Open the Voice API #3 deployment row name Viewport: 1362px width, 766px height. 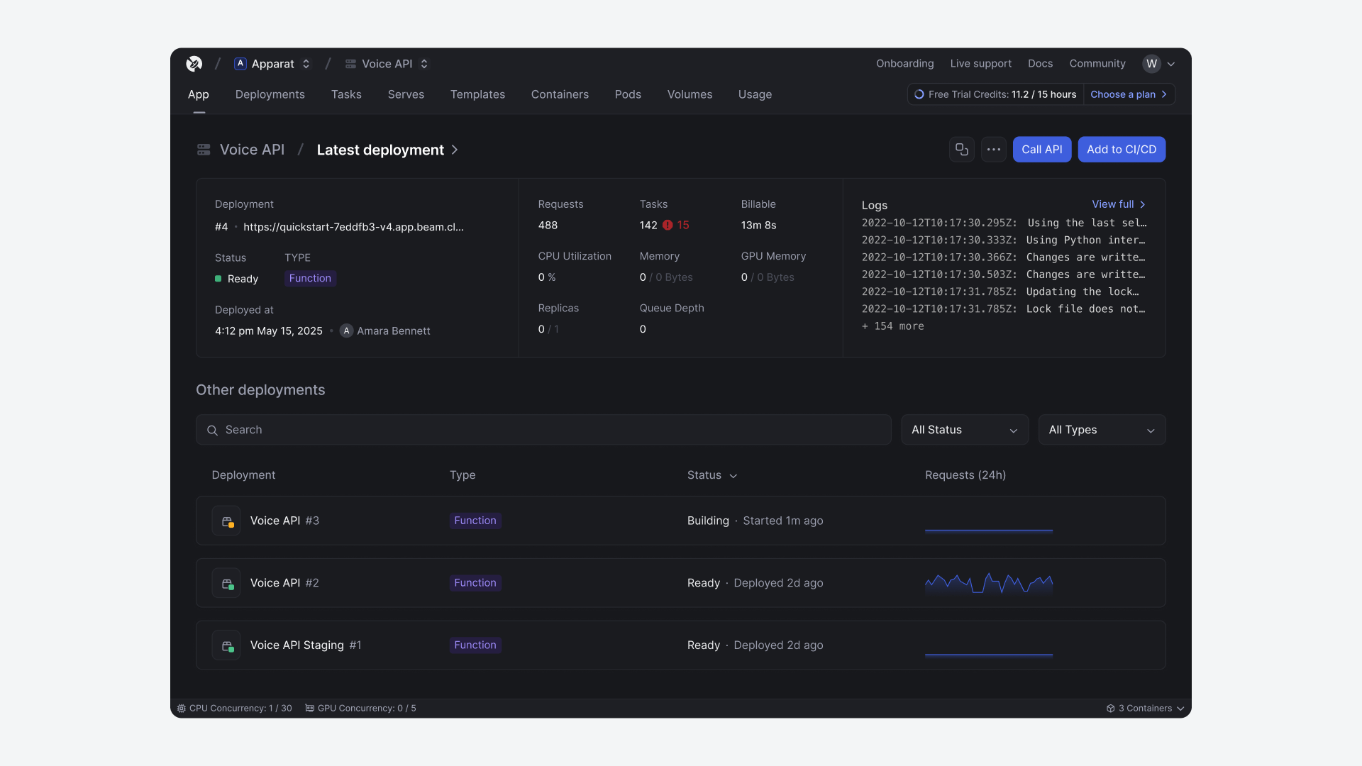284,521
